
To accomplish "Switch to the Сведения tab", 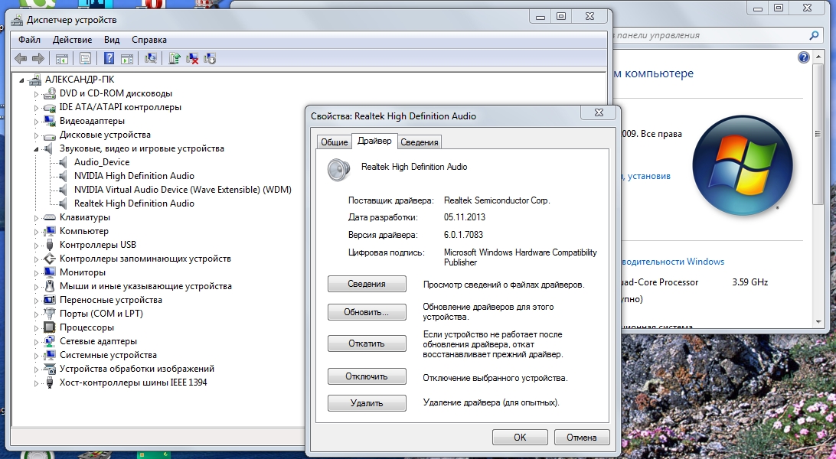I will point(419,142).
